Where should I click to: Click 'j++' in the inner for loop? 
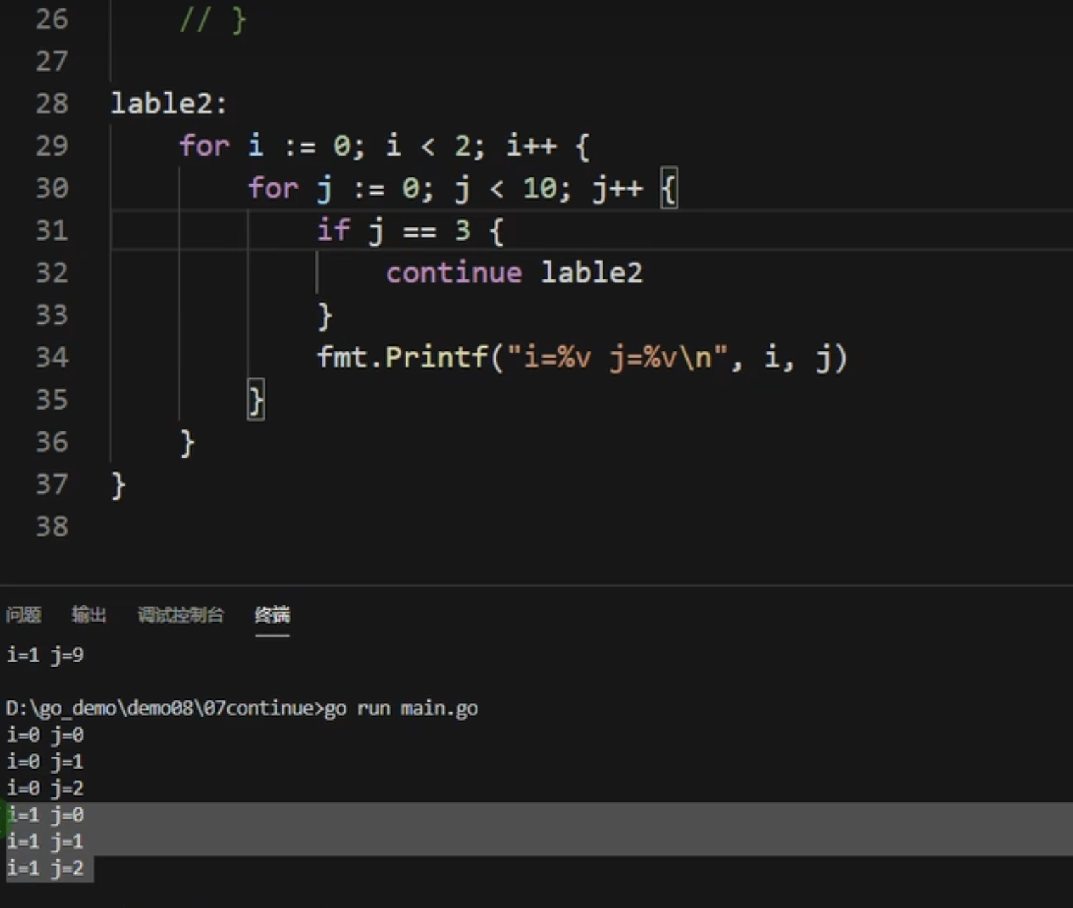(x=617, y=189)
